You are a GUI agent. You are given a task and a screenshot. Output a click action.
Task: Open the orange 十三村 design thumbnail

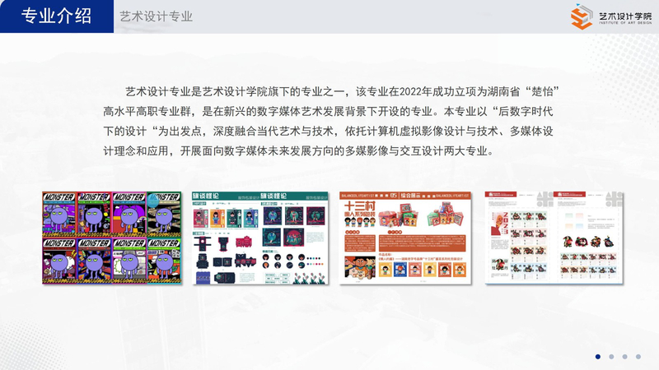click(x=405, y=237)
